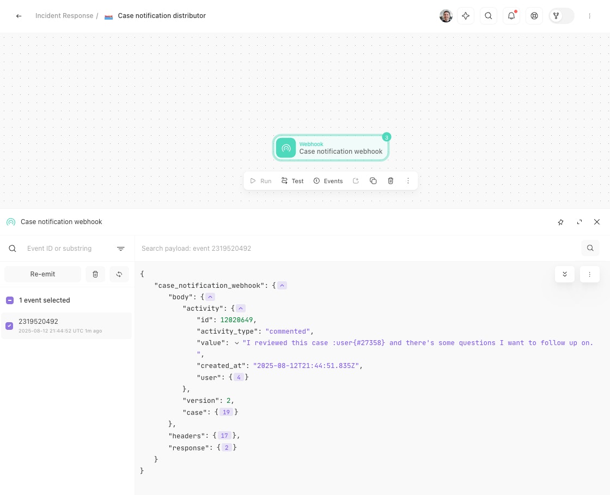Image resolution: width=610 pixels, height=495 pixels.
Task: Click the Re-emit button
Action: [42, 274]
